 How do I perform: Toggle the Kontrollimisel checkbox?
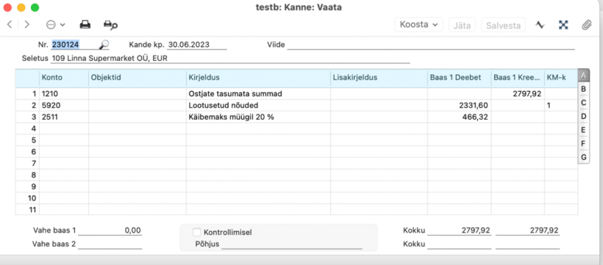pyautogui.click(x=197, y=232)
